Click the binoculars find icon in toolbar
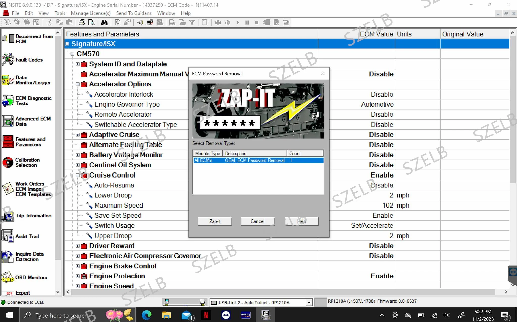The width and height of the screenshot is (517, 322). point(104,23)
